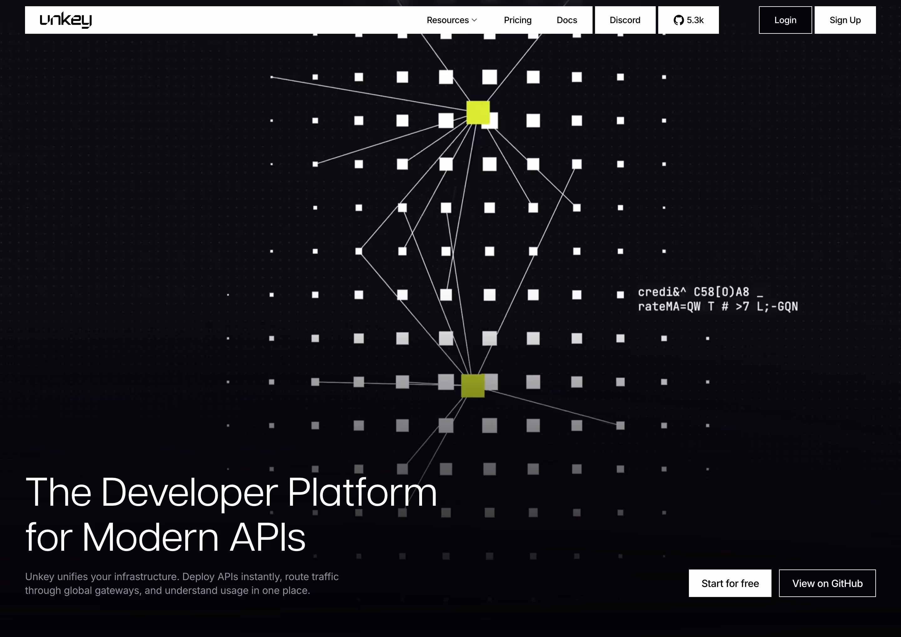The height and width of the screenshot is (637, 901).
Task: Click the Login button
Action: coord(785,20)
